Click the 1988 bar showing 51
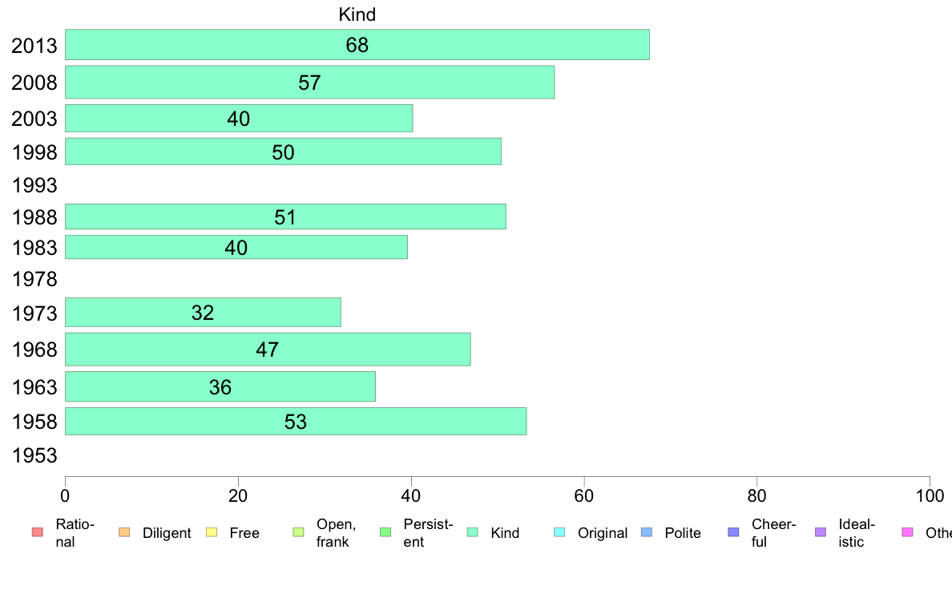This screenshot has height=590, width=952. coord(285,216)
